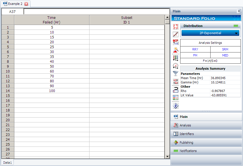Open the 2P-Exponential distribution dropdown
The image size is (243, 166).
[x=210, y=33]
